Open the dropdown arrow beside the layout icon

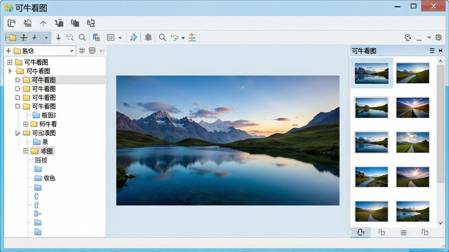120,38
